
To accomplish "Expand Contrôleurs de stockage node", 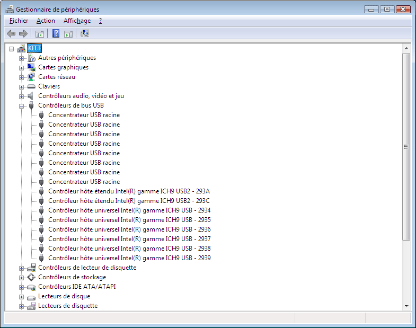I will [21, 278].
